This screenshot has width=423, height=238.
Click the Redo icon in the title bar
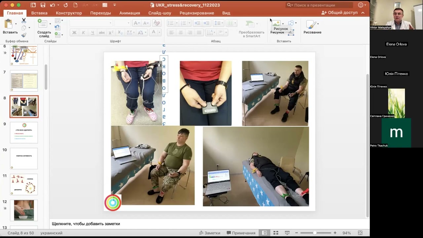[65, 5]
